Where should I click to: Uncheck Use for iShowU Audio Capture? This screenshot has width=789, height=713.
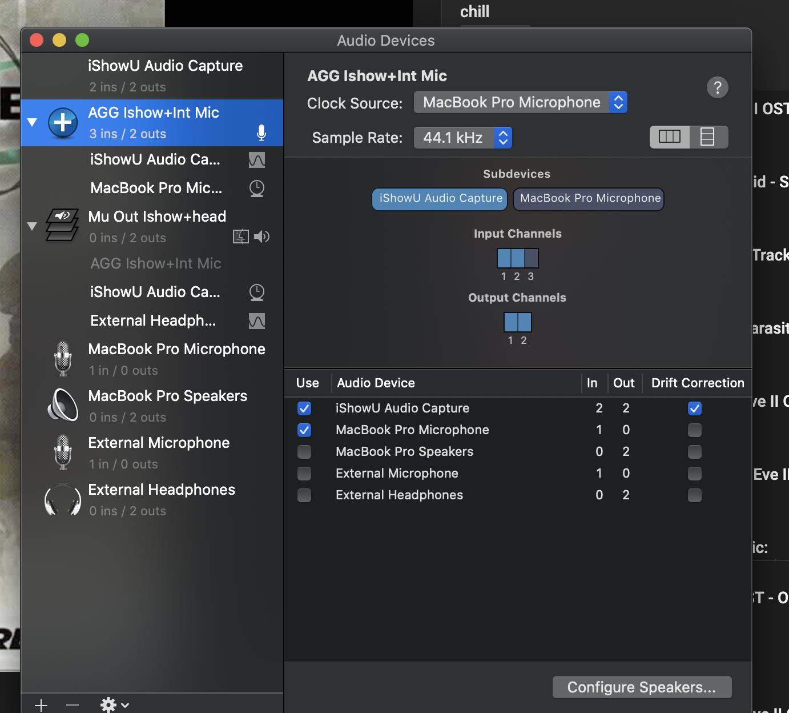coord(304,408)
